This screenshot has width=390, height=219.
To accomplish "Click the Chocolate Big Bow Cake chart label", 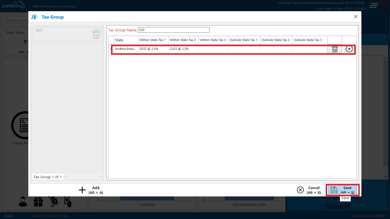I will click(249, 205).
